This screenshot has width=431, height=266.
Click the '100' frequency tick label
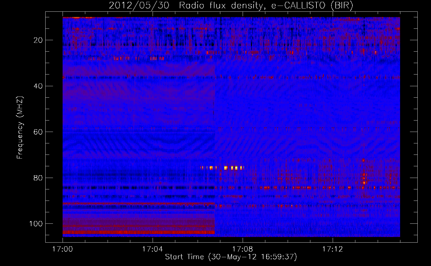pyautogui.click(x=36, y=224)
